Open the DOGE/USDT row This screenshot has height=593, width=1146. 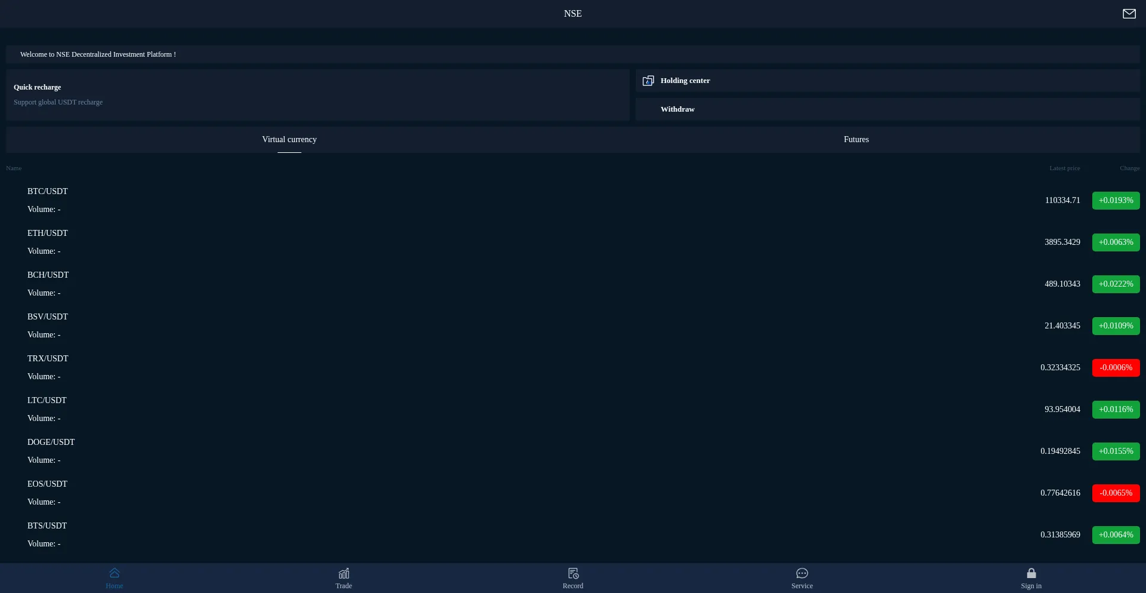(x=51, y=443)
